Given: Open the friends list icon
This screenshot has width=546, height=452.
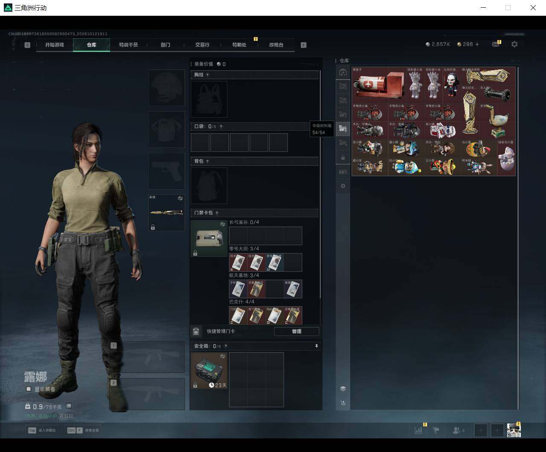Looking at the screenshot, I should [458, 430].
